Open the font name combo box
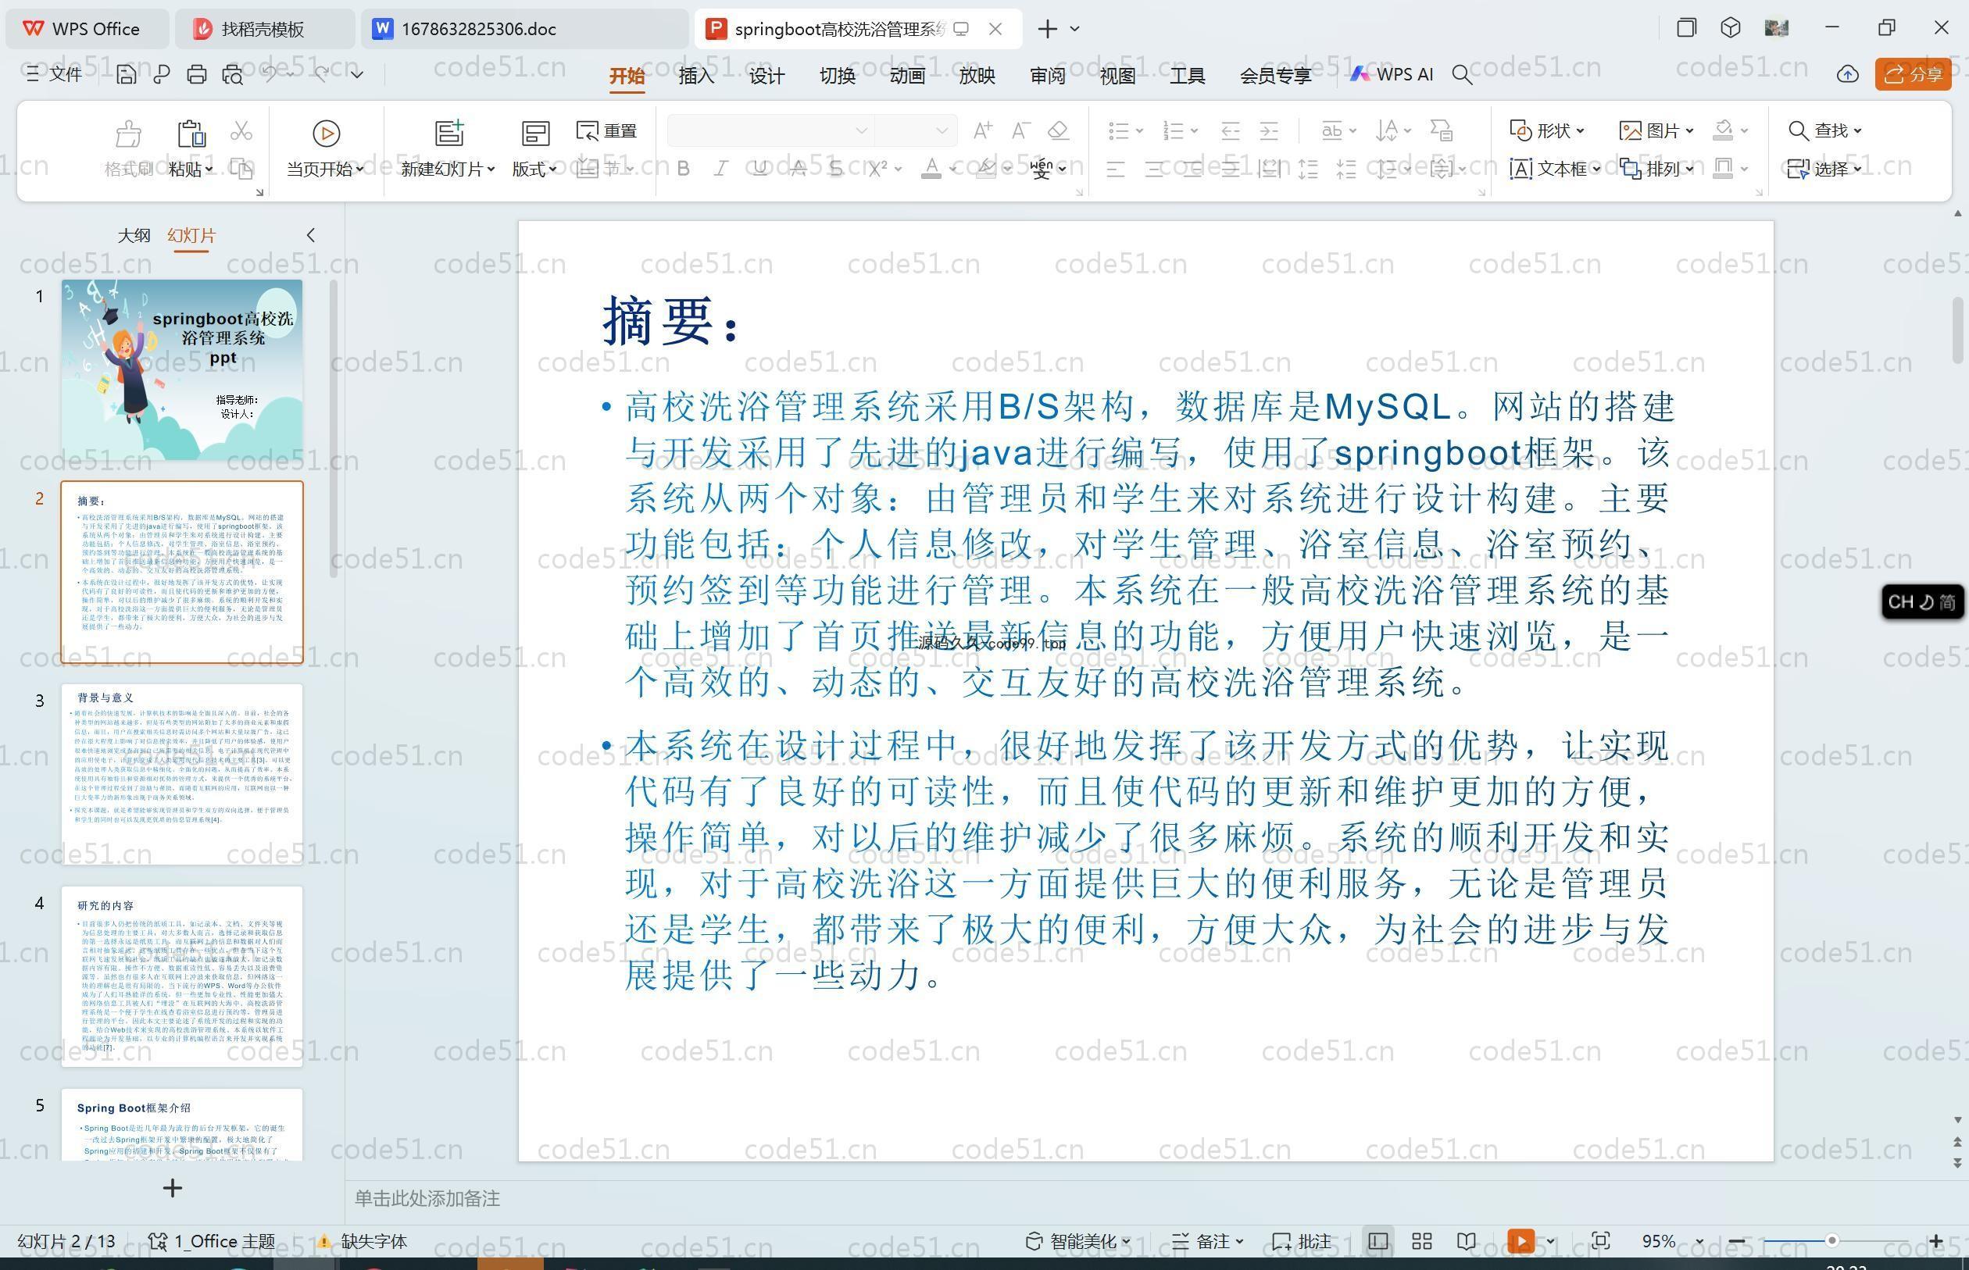 [x=770, y=130]
